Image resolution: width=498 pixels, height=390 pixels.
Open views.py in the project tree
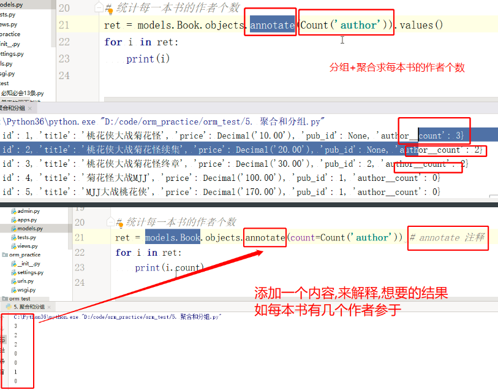pos(28,246)
